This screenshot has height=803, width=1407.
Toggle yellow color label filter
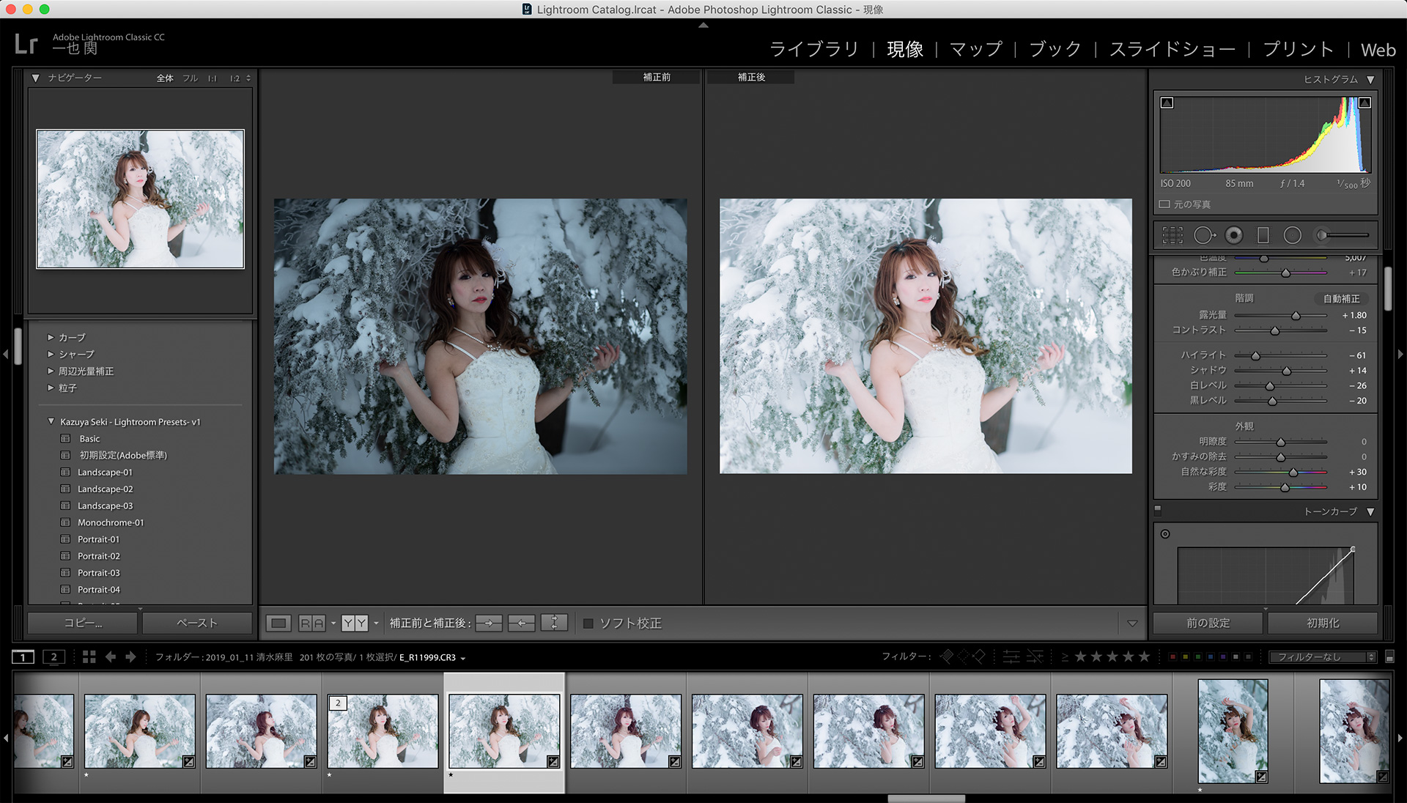[x=1185, y=657]
